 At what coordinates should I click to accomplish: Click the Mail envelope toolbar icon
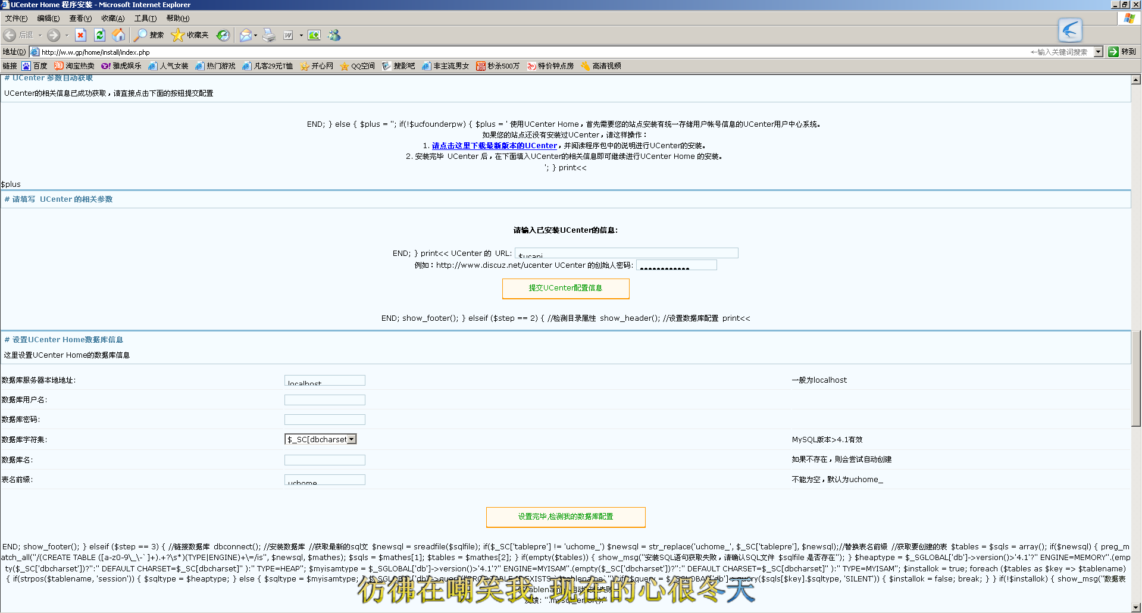click(x=245, y=35)
